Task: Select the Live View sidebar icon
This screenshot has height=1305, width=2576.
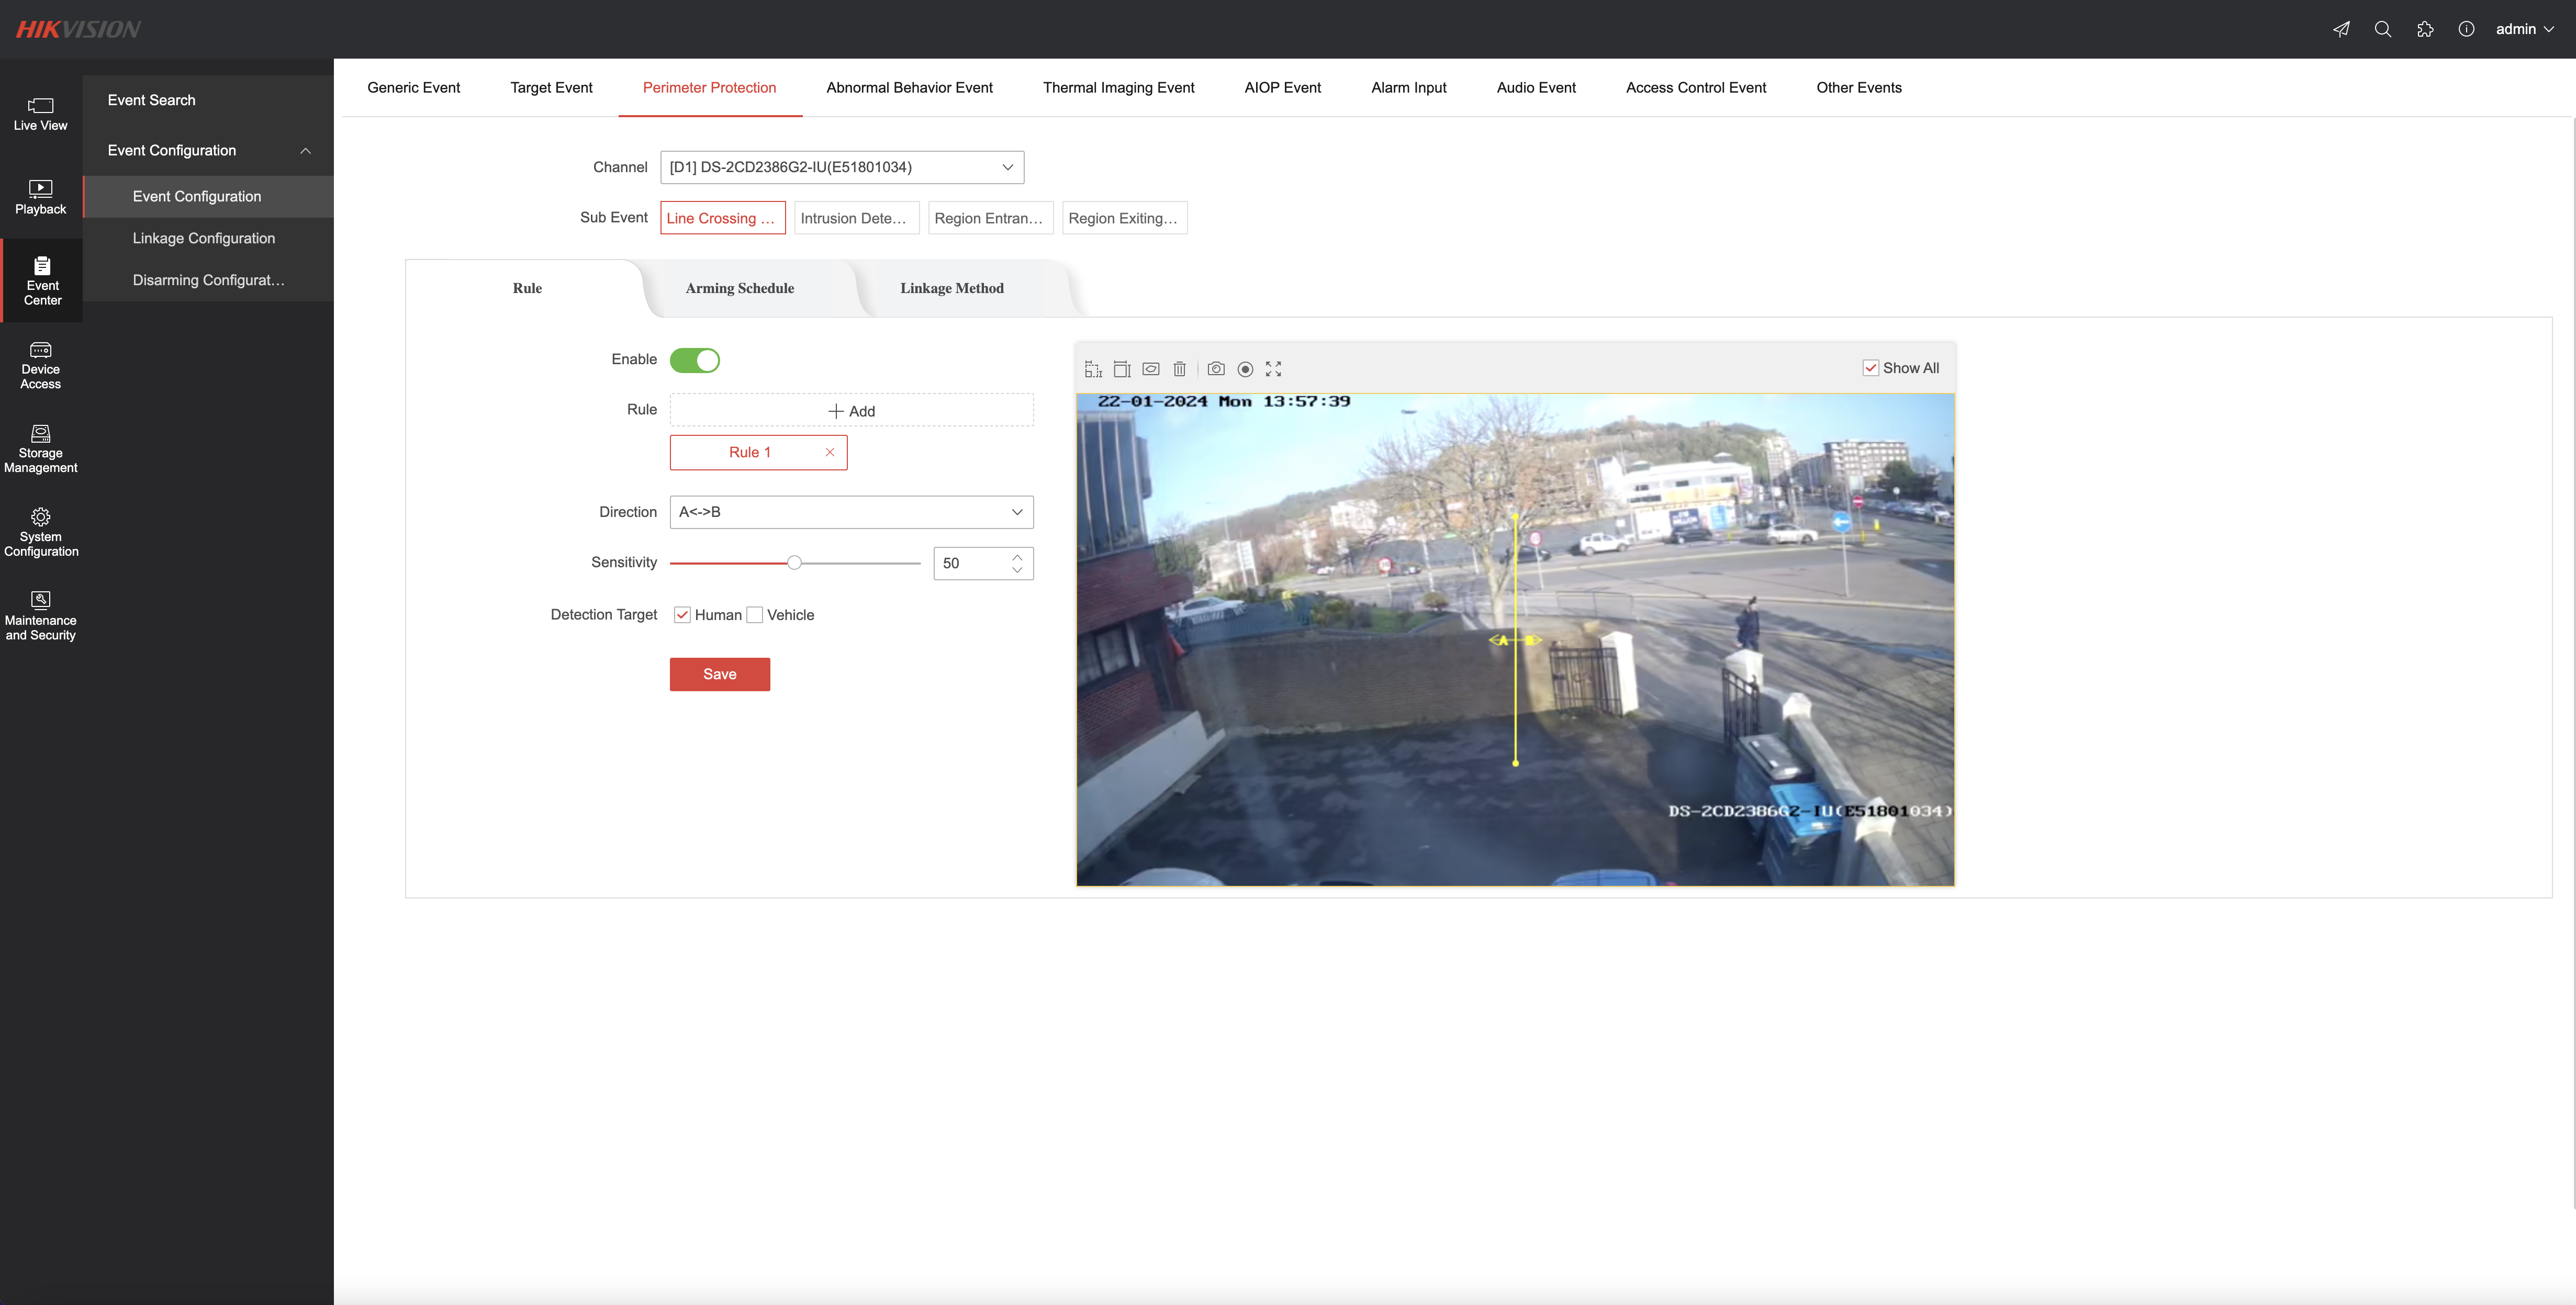Action: (40, 112)
